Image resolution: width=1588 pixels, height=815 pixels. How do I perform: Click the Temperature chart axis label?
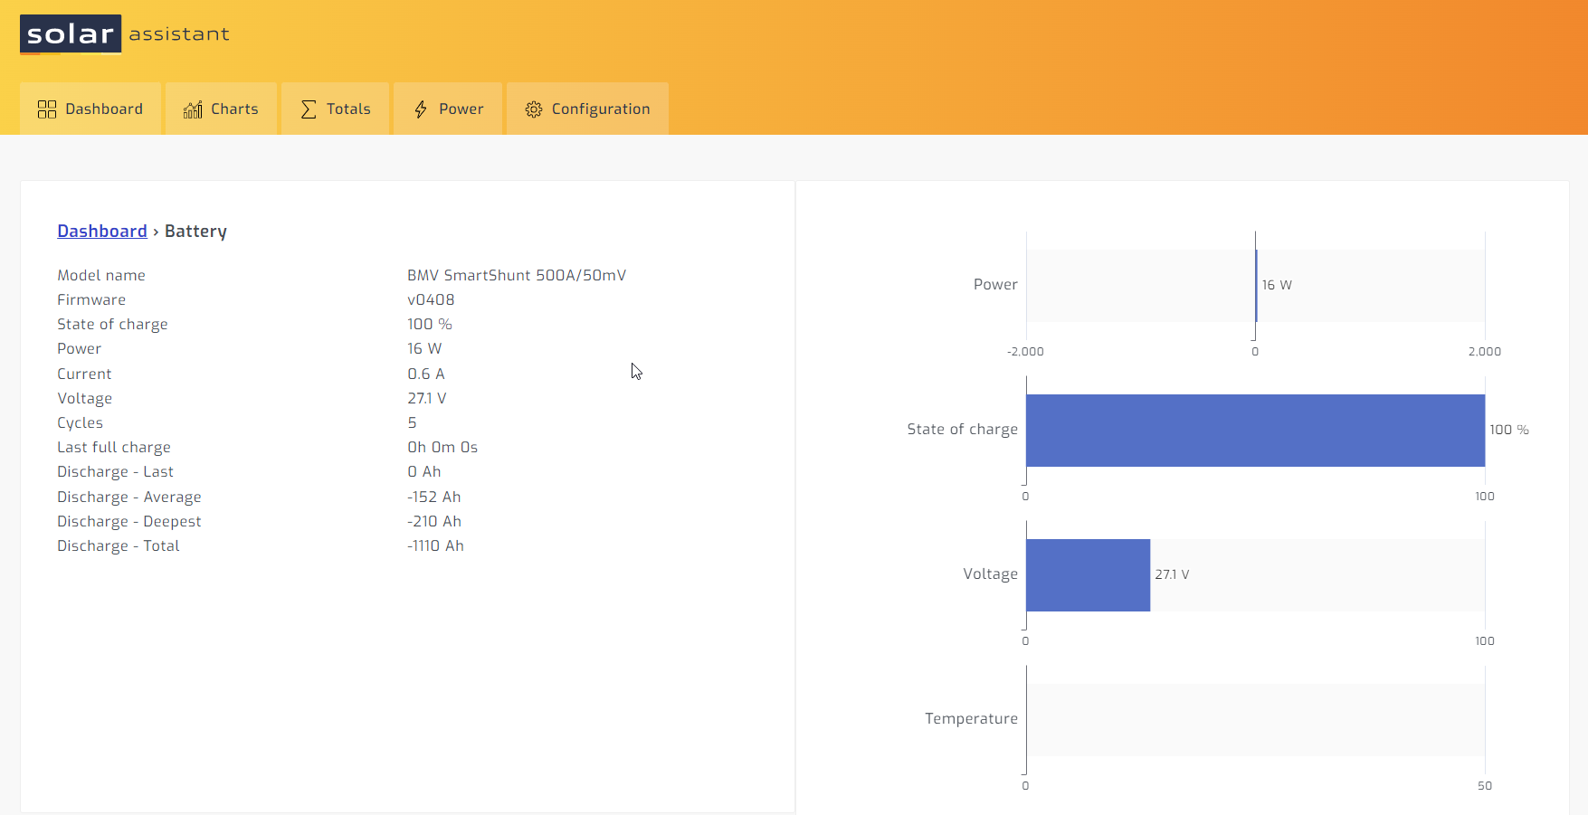[972, 718]
